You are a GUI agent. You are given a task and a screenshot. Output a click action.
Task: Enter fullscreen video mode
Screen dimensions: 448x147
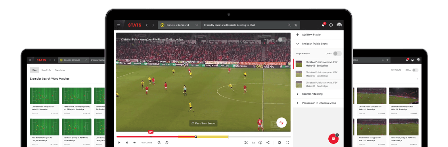pyautogui.click(x=287, y=142)
